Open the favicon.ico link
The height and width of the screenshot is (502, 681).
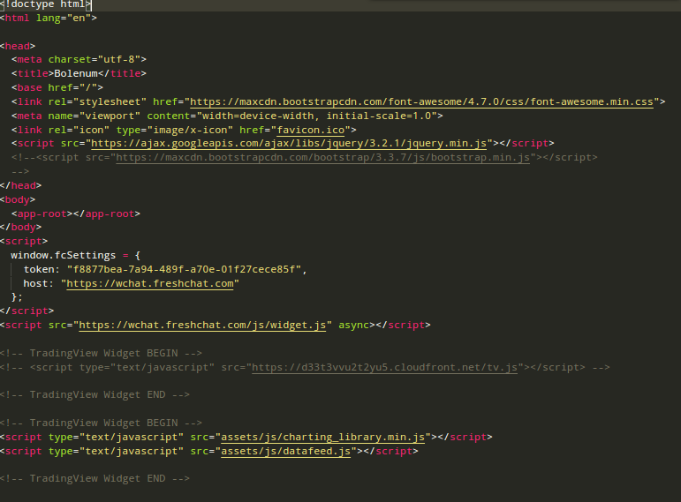(311, 131)
